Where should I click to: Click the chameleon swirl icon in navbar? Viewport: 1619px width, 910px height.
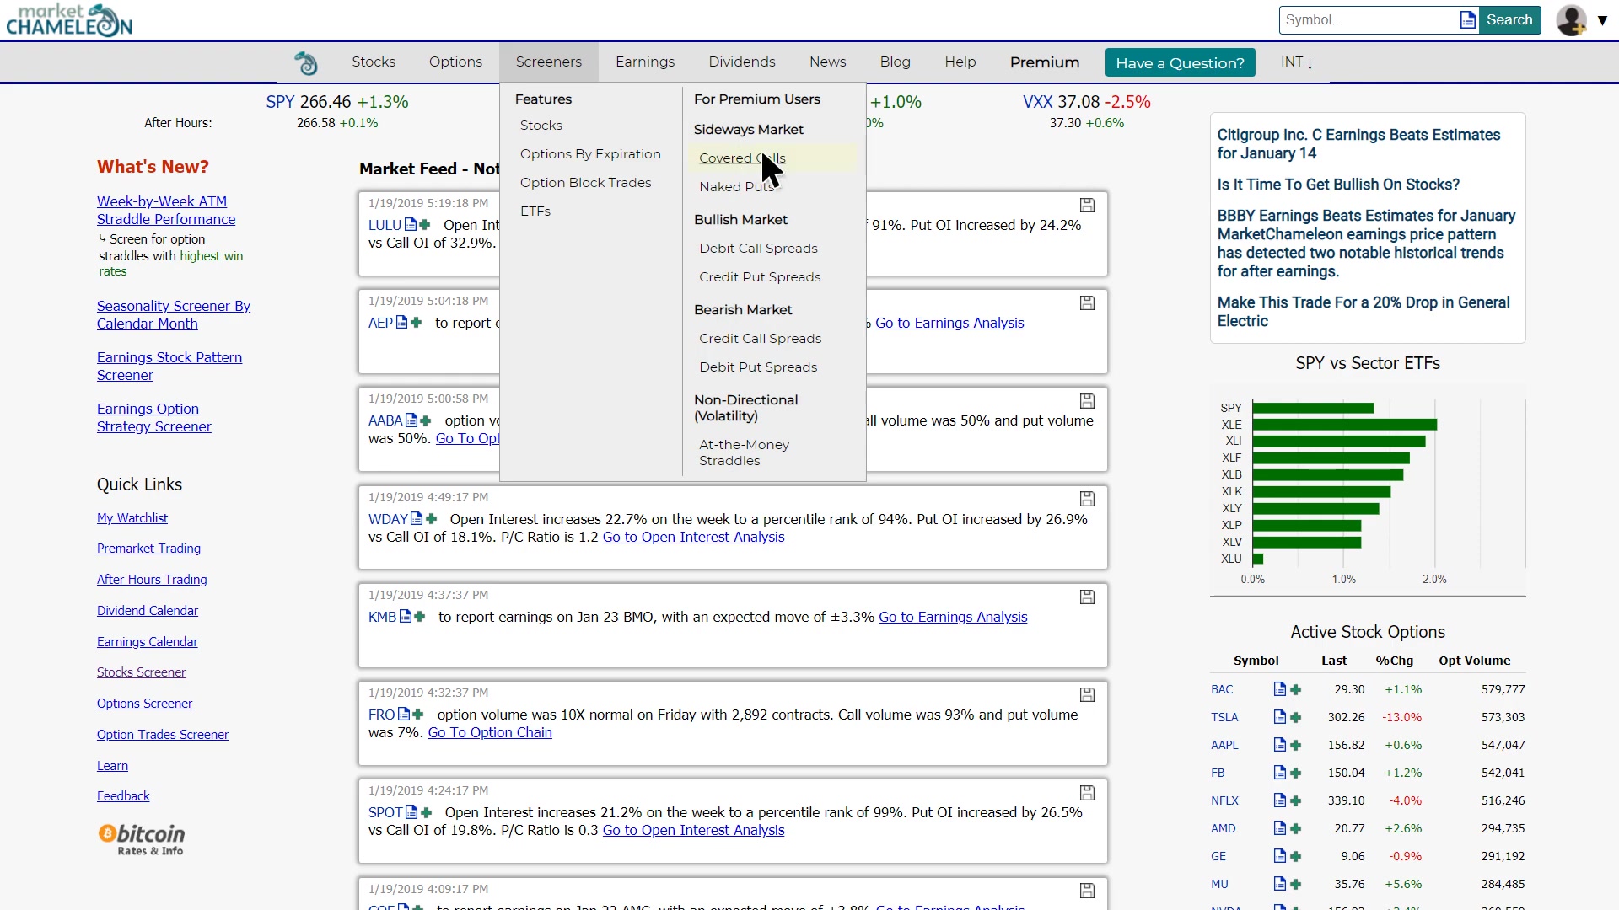pyautogui.click(x=306, y=62)
